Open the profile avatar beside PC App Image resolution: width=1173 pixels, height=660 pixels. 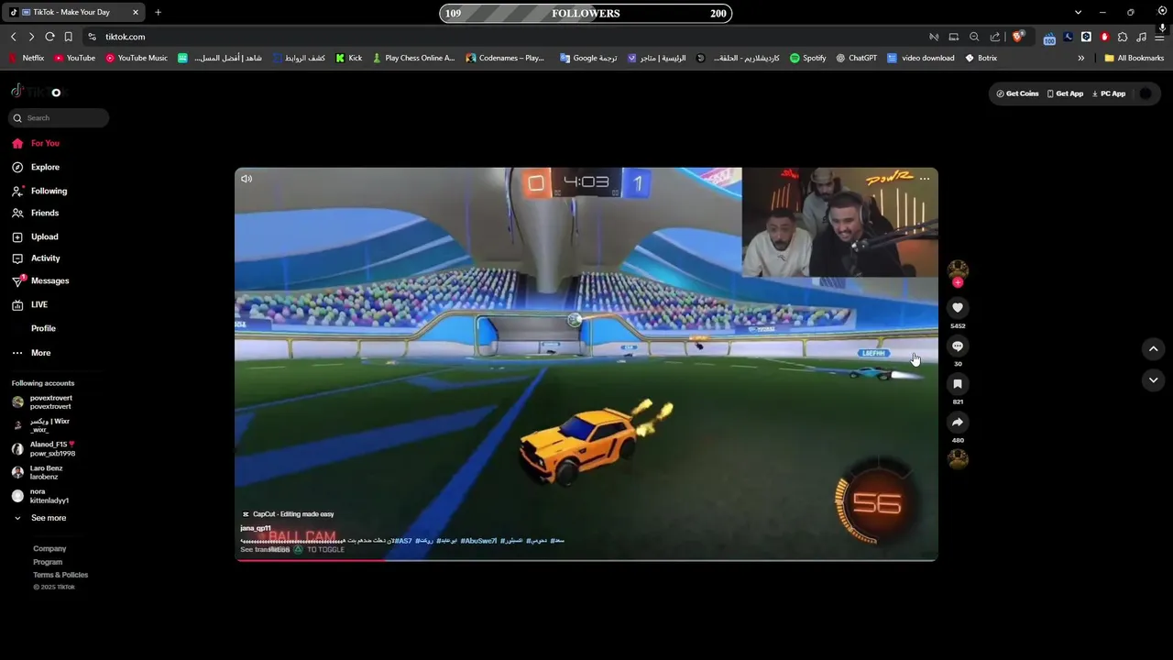click(x=1146, y=93)
